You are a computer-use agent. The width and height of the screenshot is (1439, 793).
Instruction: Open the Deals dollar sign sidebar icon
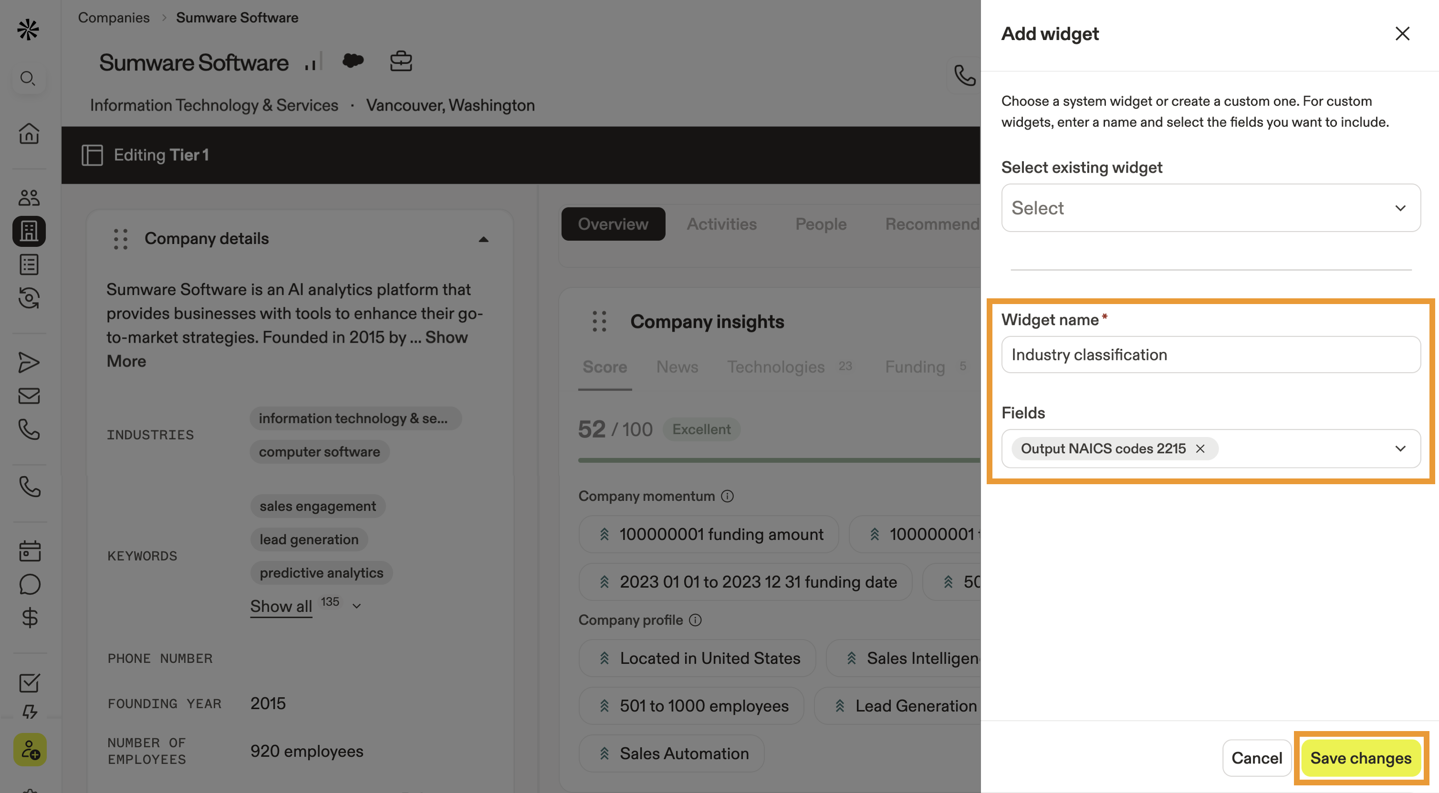[x=29, y=617]
